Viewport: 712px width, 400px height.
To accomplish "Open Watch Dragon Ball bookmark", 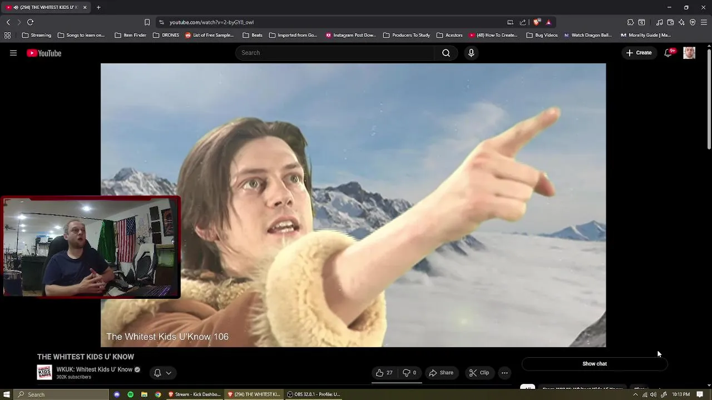I will coord(588,35).
